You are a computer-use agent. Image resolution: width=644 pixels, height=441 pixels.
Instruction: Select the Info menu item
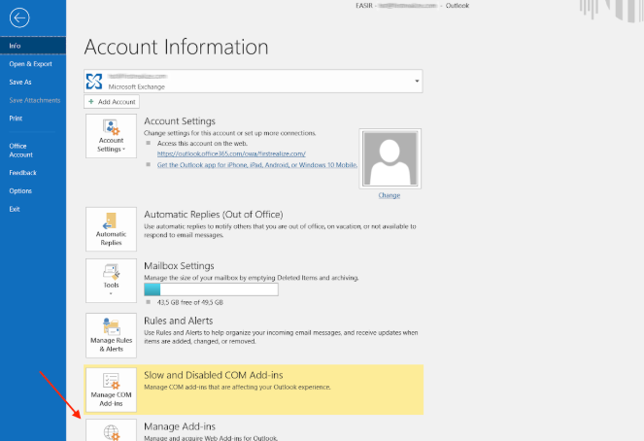pos(33,46)
